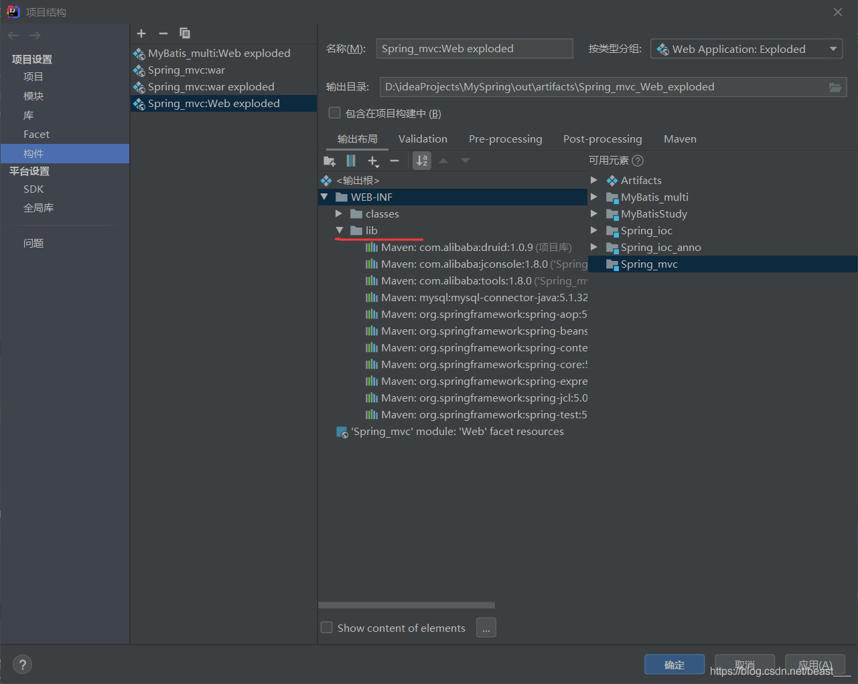The image size is (858, 684).
Task: Add copy of element plus icon
Action: [373, 161]
